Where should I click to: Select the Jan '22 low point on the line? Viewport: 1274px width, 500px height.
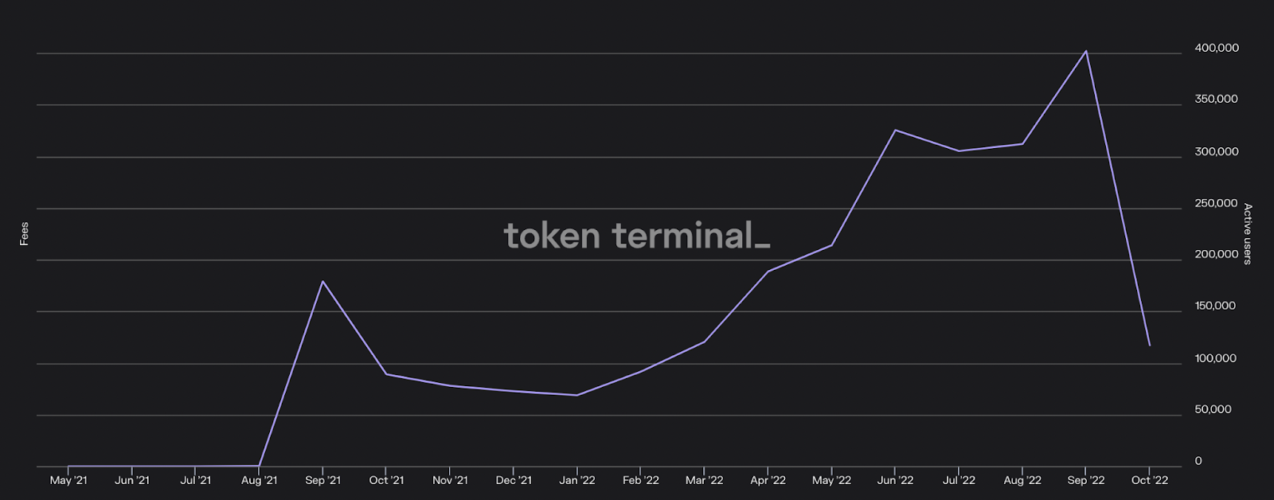coord(576,395)
